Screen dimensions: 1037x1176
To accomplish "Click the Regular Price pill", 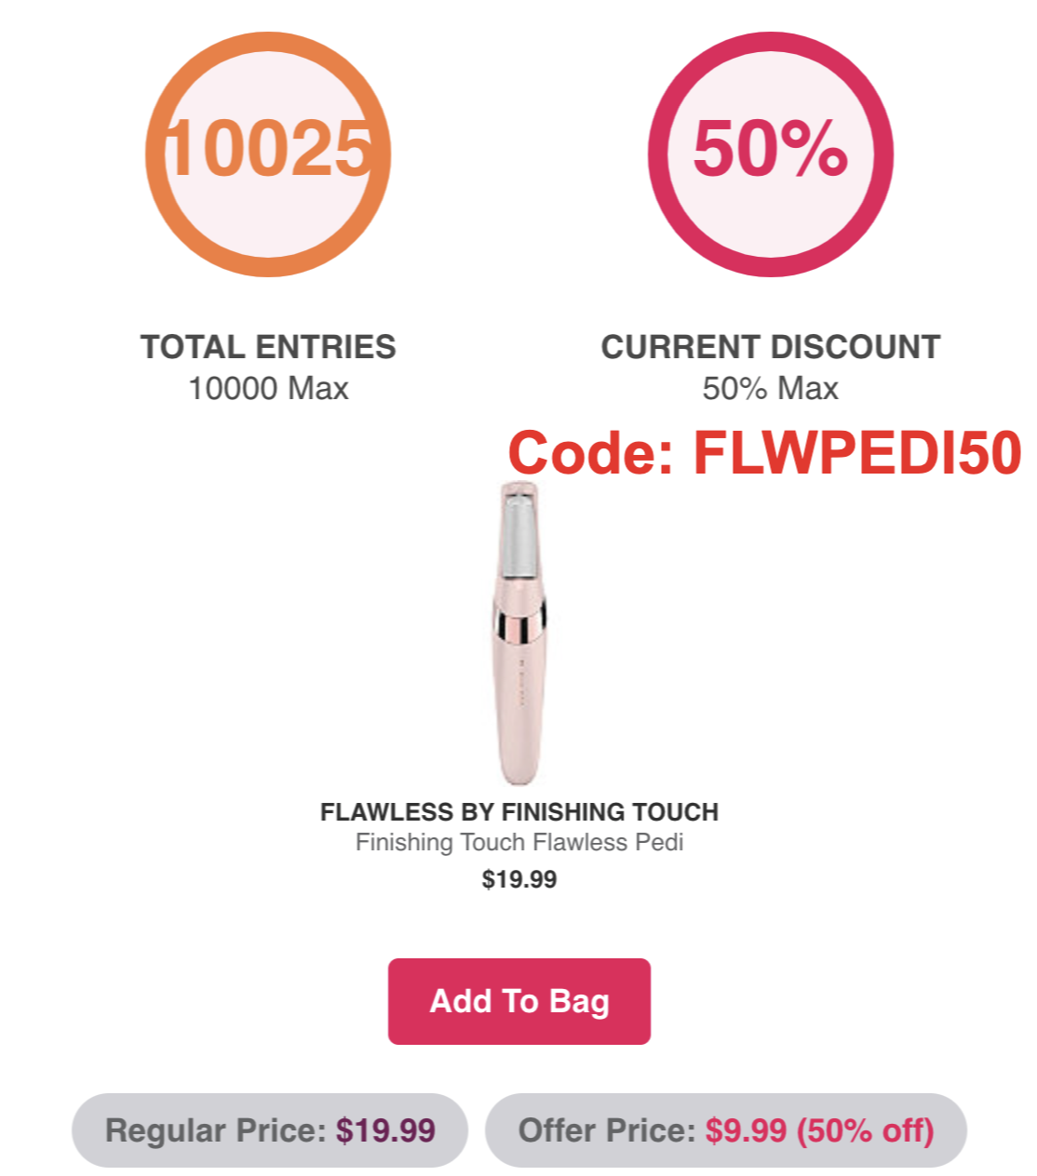I will pyautogui.click(x=270, y=1130).
